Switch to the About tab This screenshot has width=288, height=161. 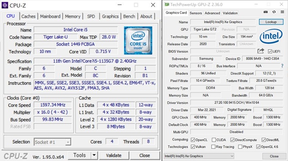[146, 16]
